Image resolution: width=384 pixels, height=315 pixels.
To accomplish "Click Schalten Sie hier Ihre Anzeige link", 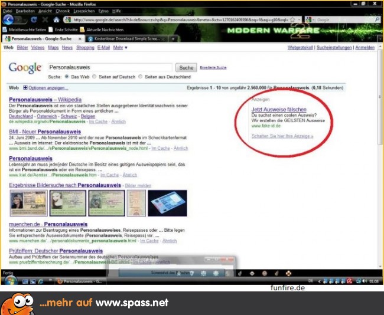I will pos(282,136).
